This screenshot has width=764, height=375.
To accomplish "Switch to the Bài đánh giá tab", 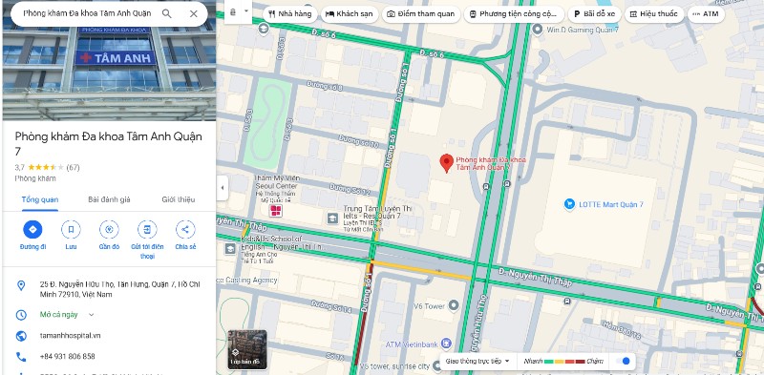I will pyautogui.click(x=109, y=199).
